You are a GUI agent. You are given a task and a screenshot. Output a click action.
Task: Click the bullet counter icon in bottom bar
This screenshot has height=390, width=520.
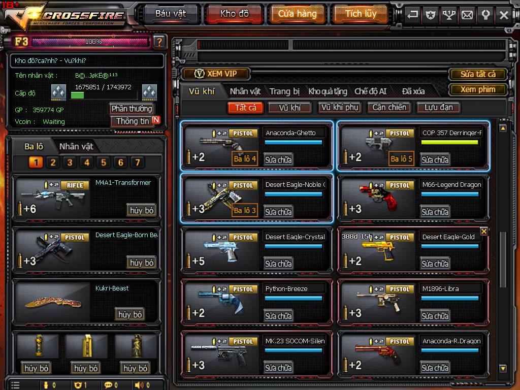coord(46,385)
